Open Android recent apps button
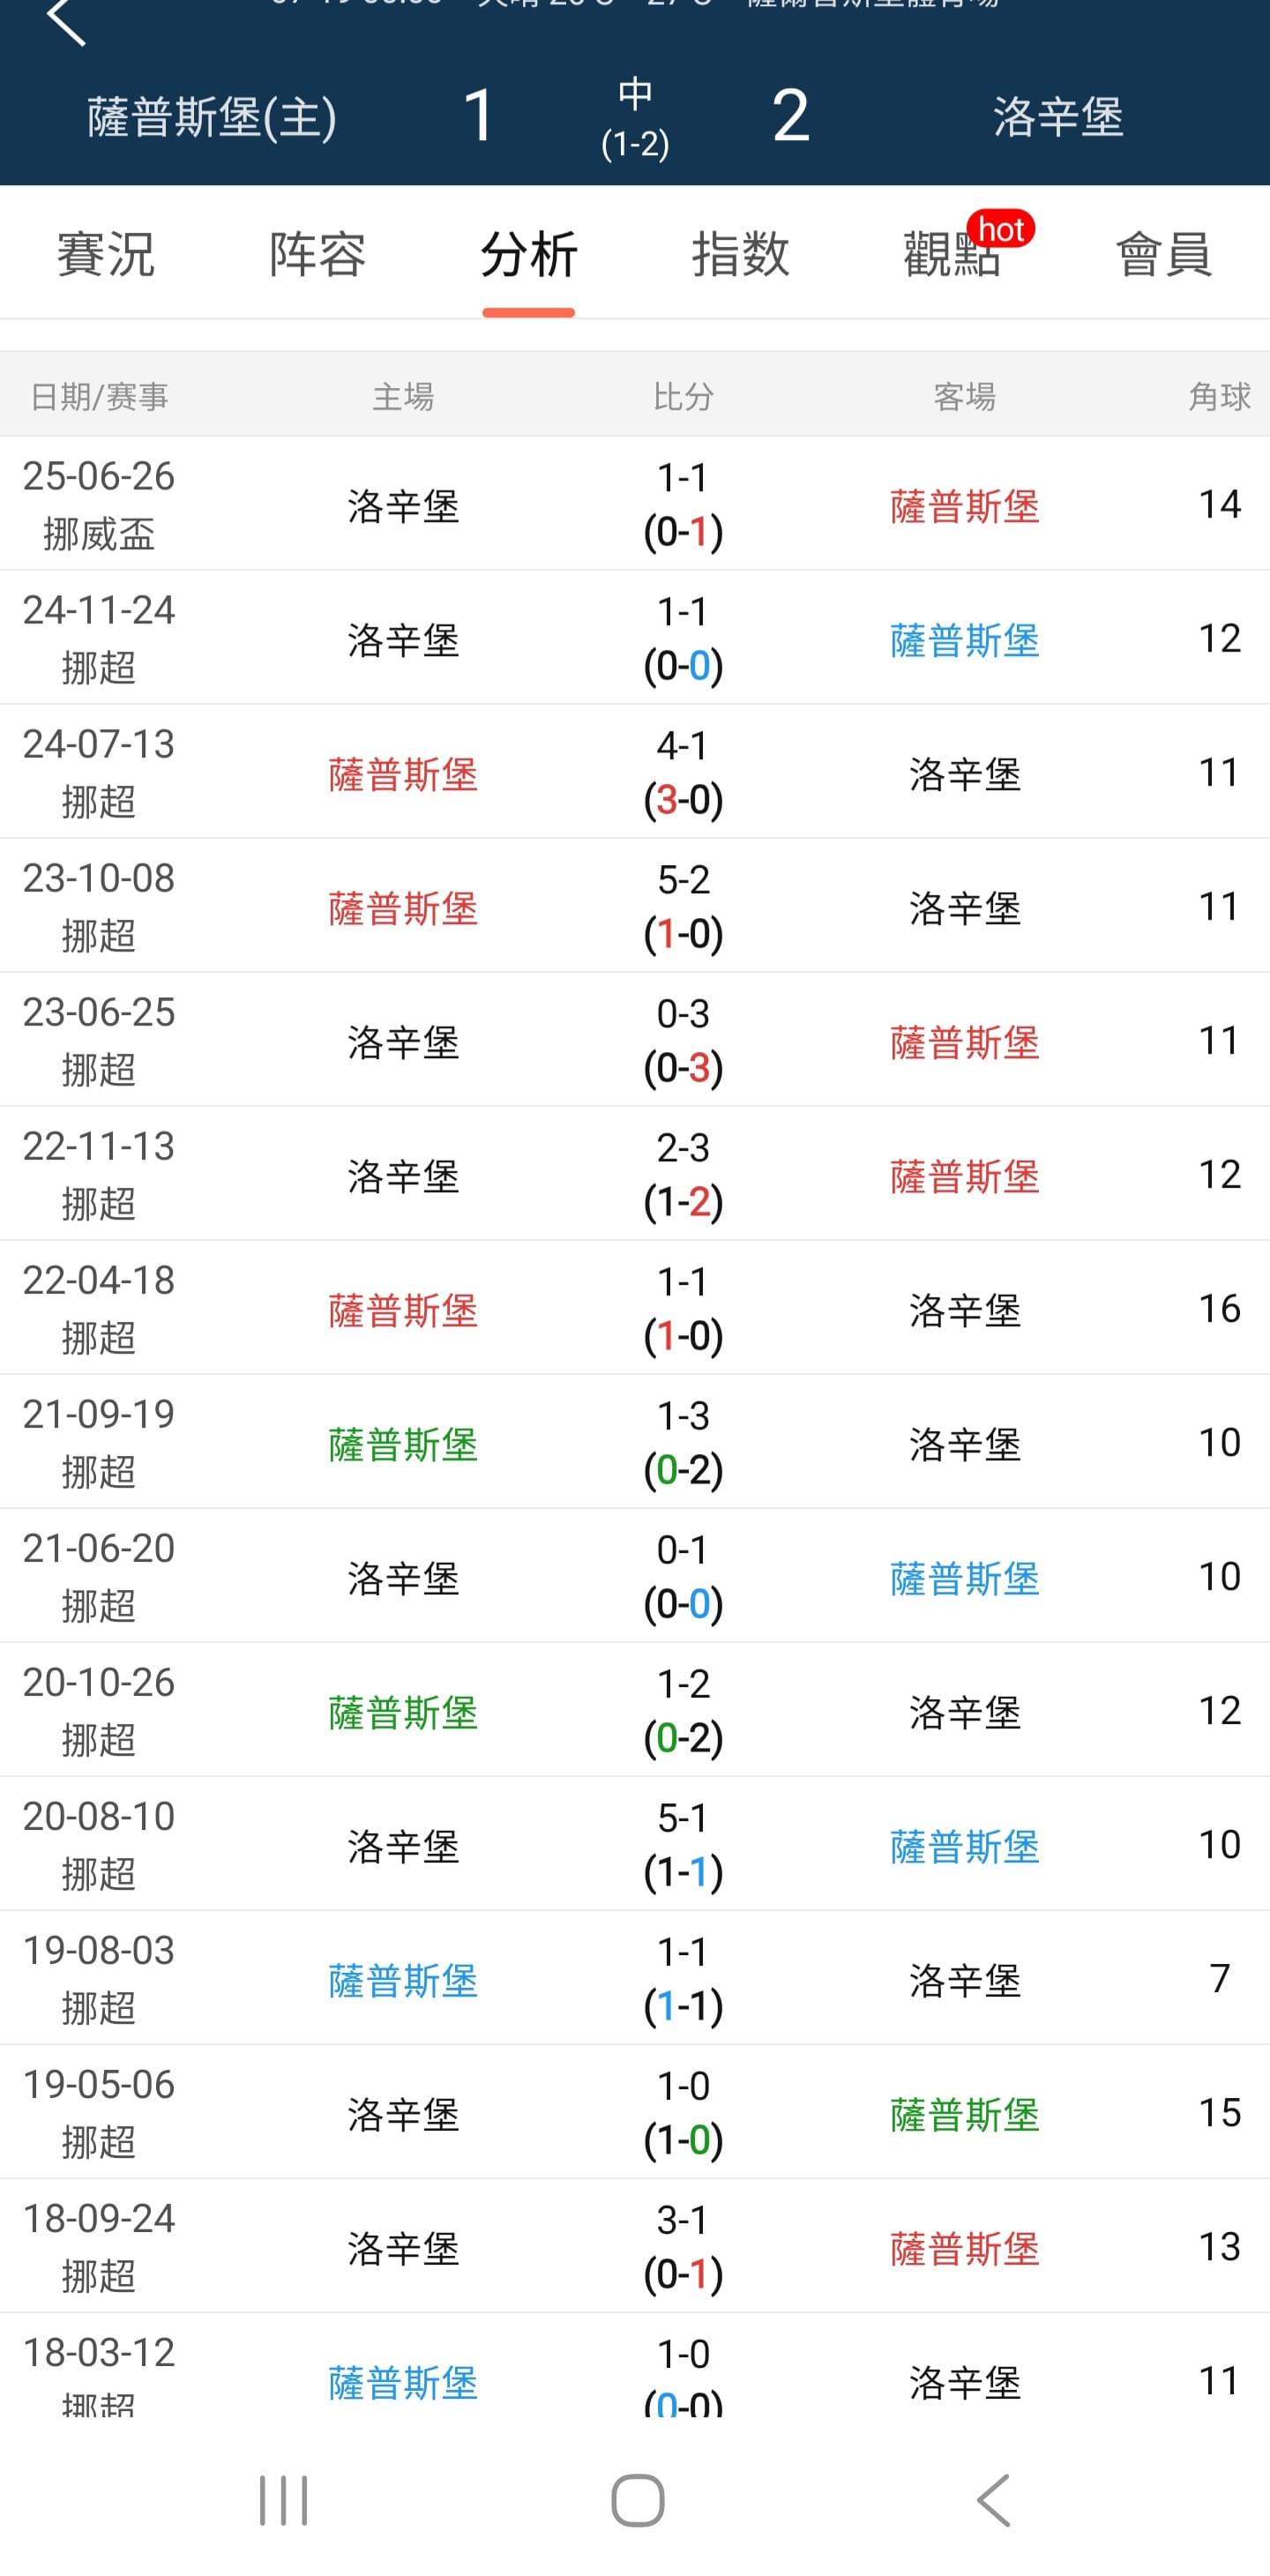This screenshot has width=1270, height=2576. (283, 2500)
